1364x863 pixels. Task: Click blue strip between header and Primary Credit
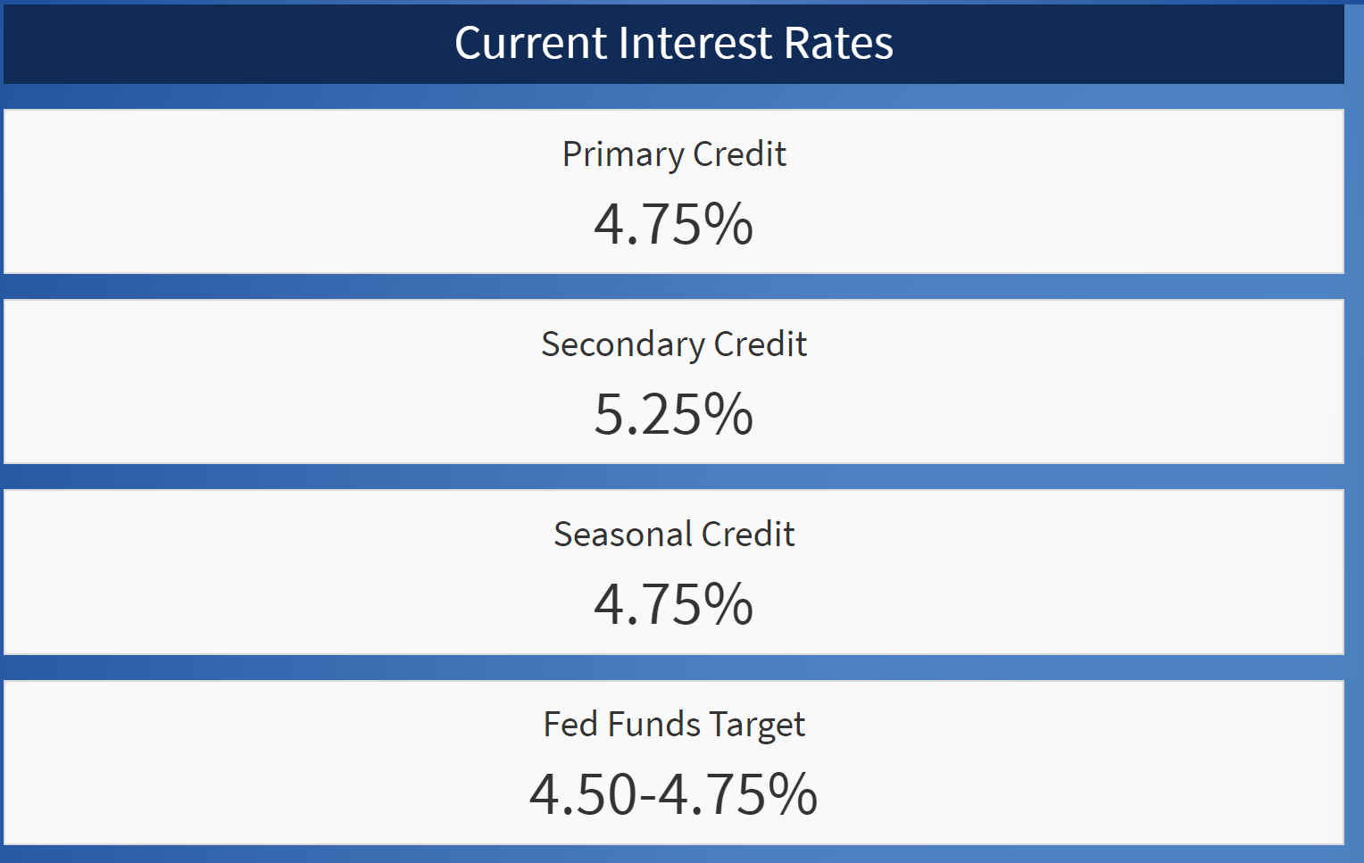coord(674,96)
